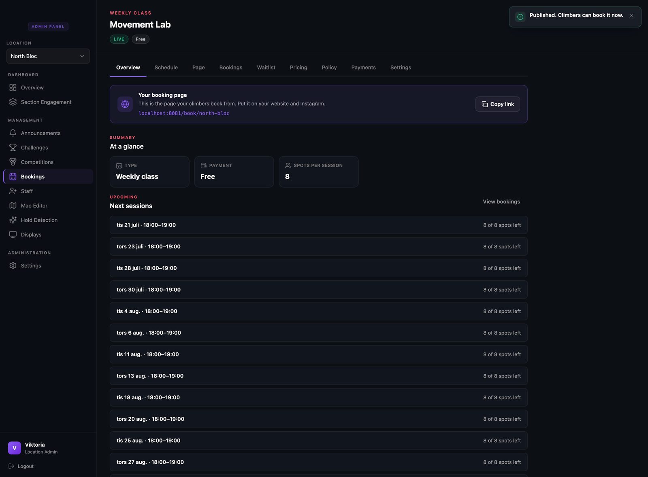Screen dimensions: 648x477
Task: Click the Overview dashboard grid icon
Action: pyautogui.click(x=13, y=87)
